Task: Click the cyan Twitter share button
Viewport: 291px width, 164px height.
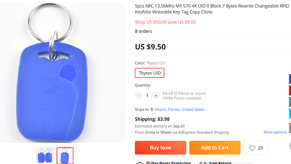Action: tap(290, 113)
